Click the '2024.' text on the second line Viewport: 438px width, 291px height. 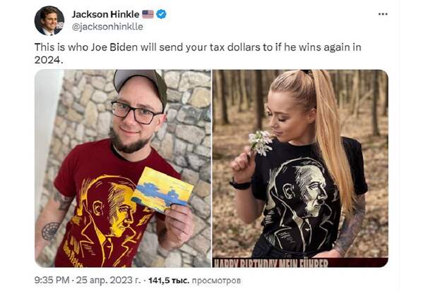tap(47, 60)
